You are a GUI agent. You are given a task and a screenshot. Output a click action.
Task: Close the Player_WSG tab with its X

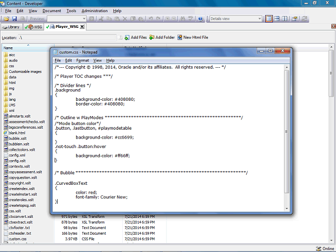pyautogui.click(x=82, y=27)
